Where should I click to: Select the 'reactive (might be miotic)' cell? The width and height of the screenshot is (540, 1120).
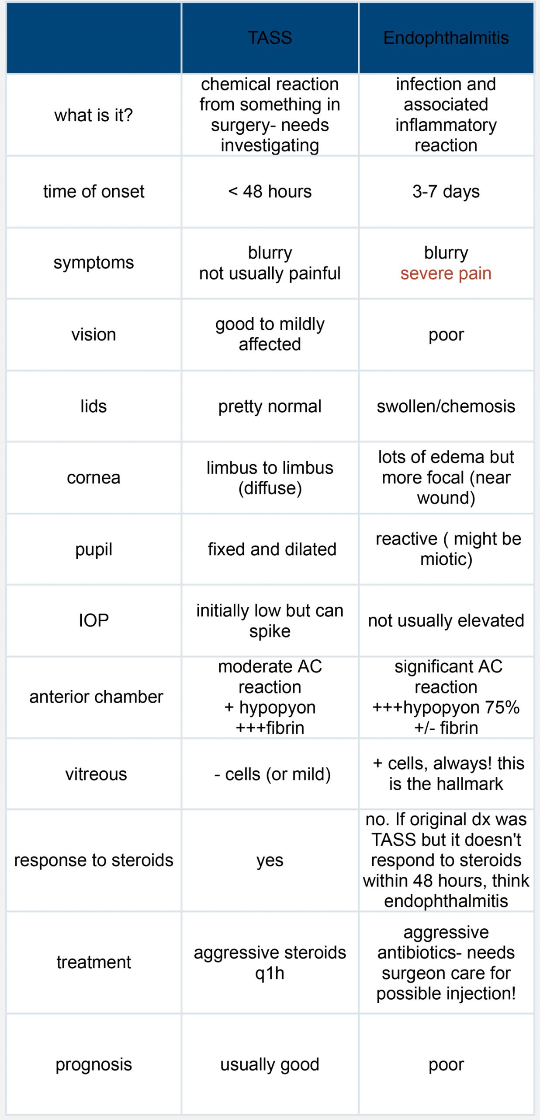click(x=448, y=549)
